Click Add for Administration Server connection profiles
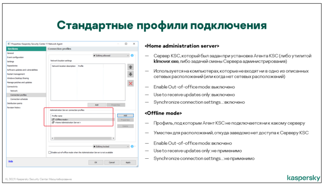Image resolution: width=323 pixels, height=185 pixels. 125,116
